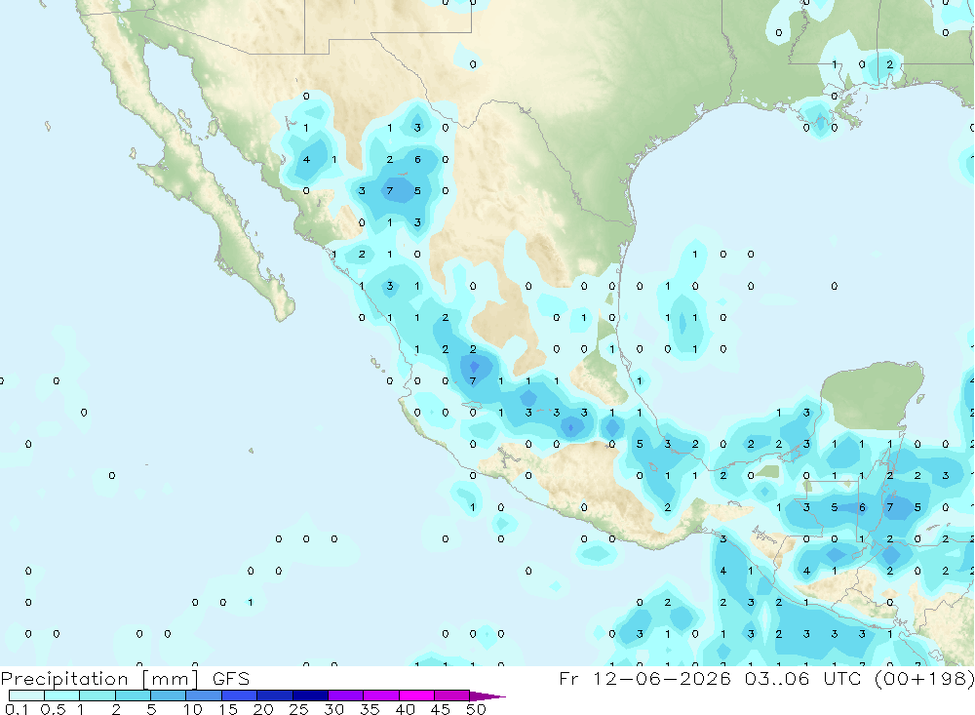Choose the 20–25 mm dark blue swatch

coord(274,695)
